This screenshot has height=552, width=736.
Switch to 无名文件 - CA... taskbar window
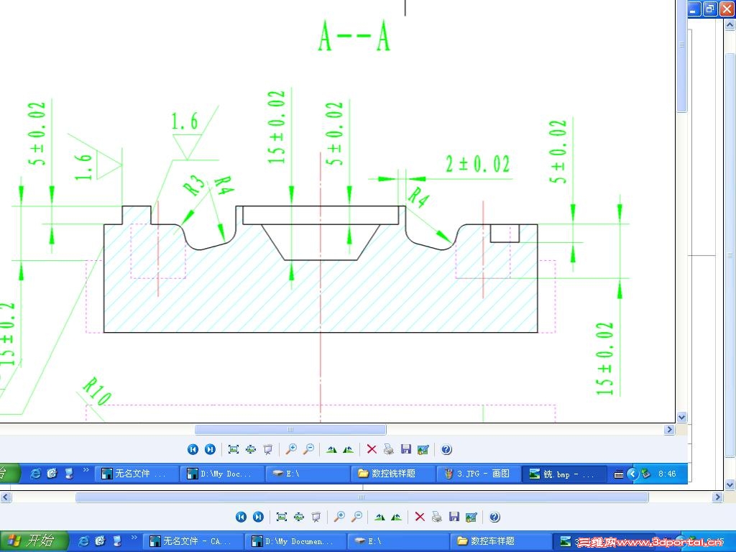click(193, 541)
